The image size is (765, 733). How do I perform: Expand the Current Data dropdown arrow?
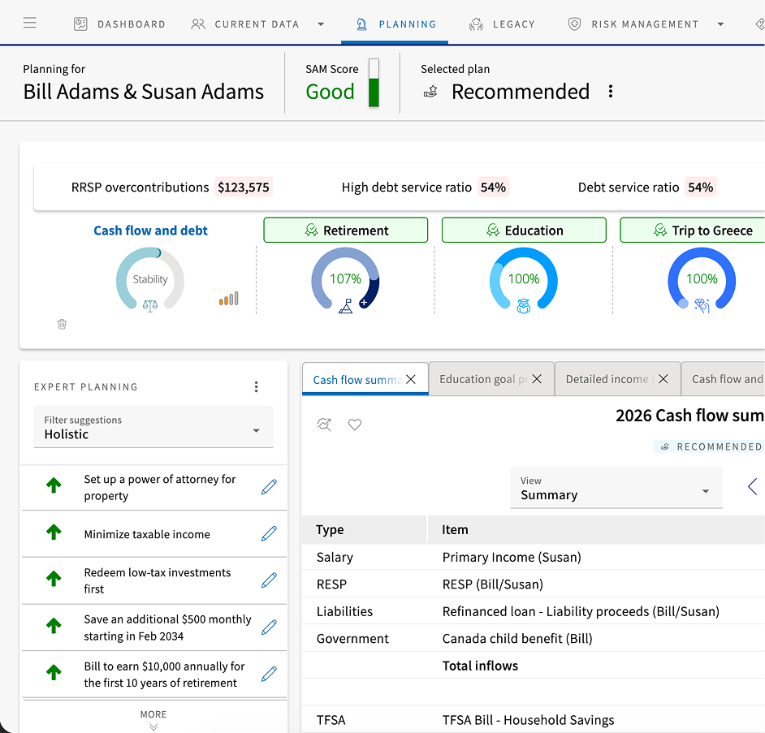[x=321, y=24]
